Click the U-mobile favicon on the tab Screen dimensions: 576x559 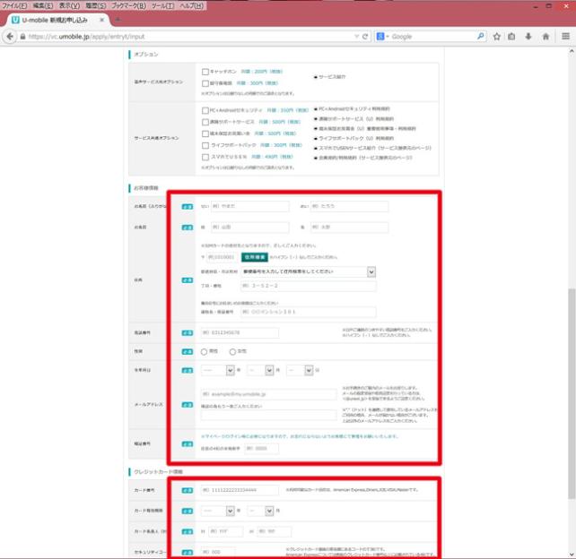[x=15, y=20]
